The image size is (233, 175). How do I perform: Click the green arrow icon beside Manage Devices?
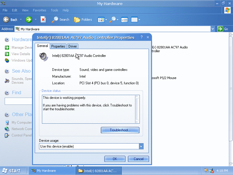tap(7, 48)
